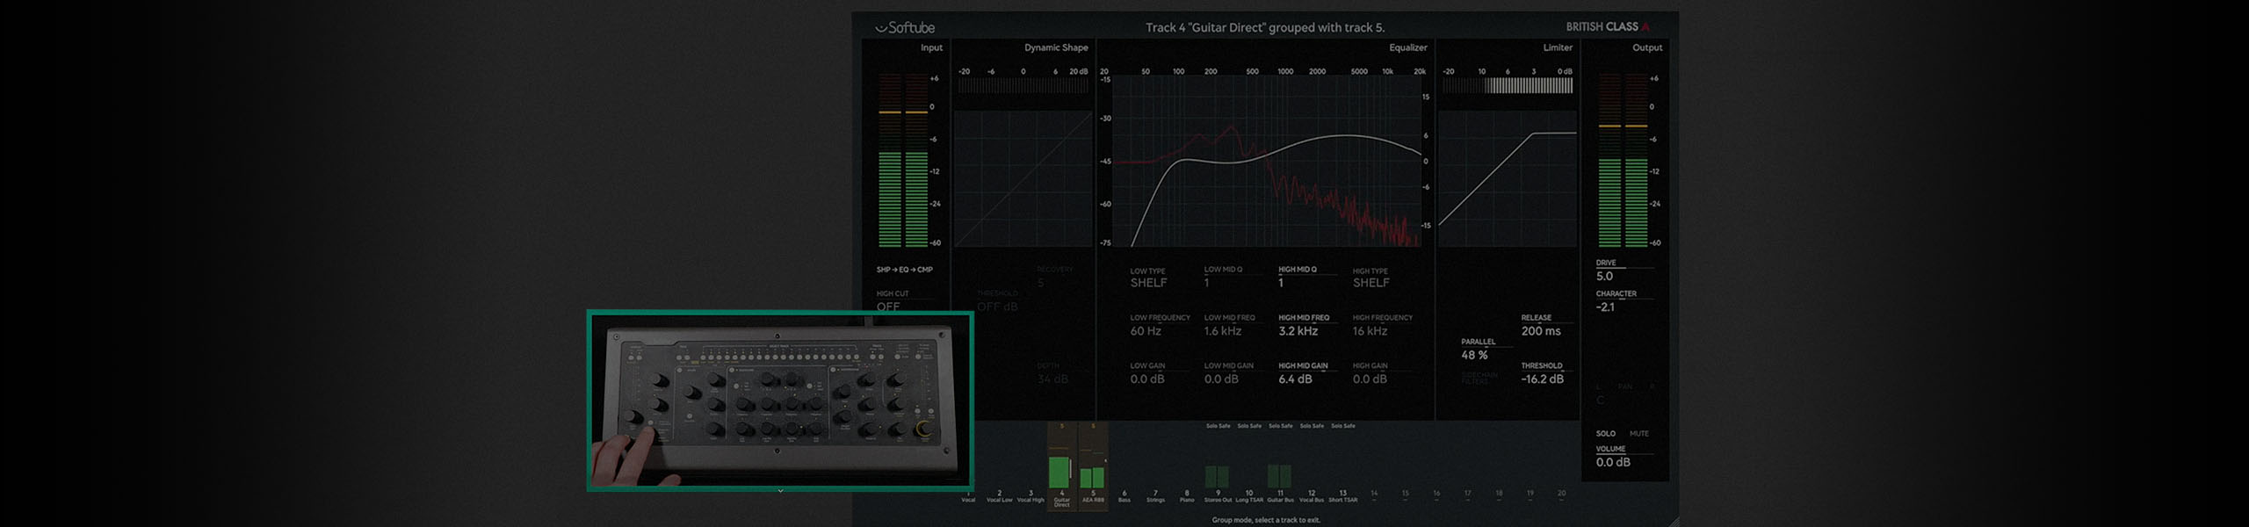The image size is (2249, 527).
Task: Select track 6 Bass
Action: (1124, 496)
